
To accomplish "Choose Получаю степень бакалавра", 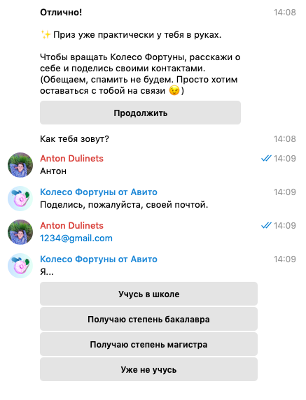I will [x=148, y=319].
